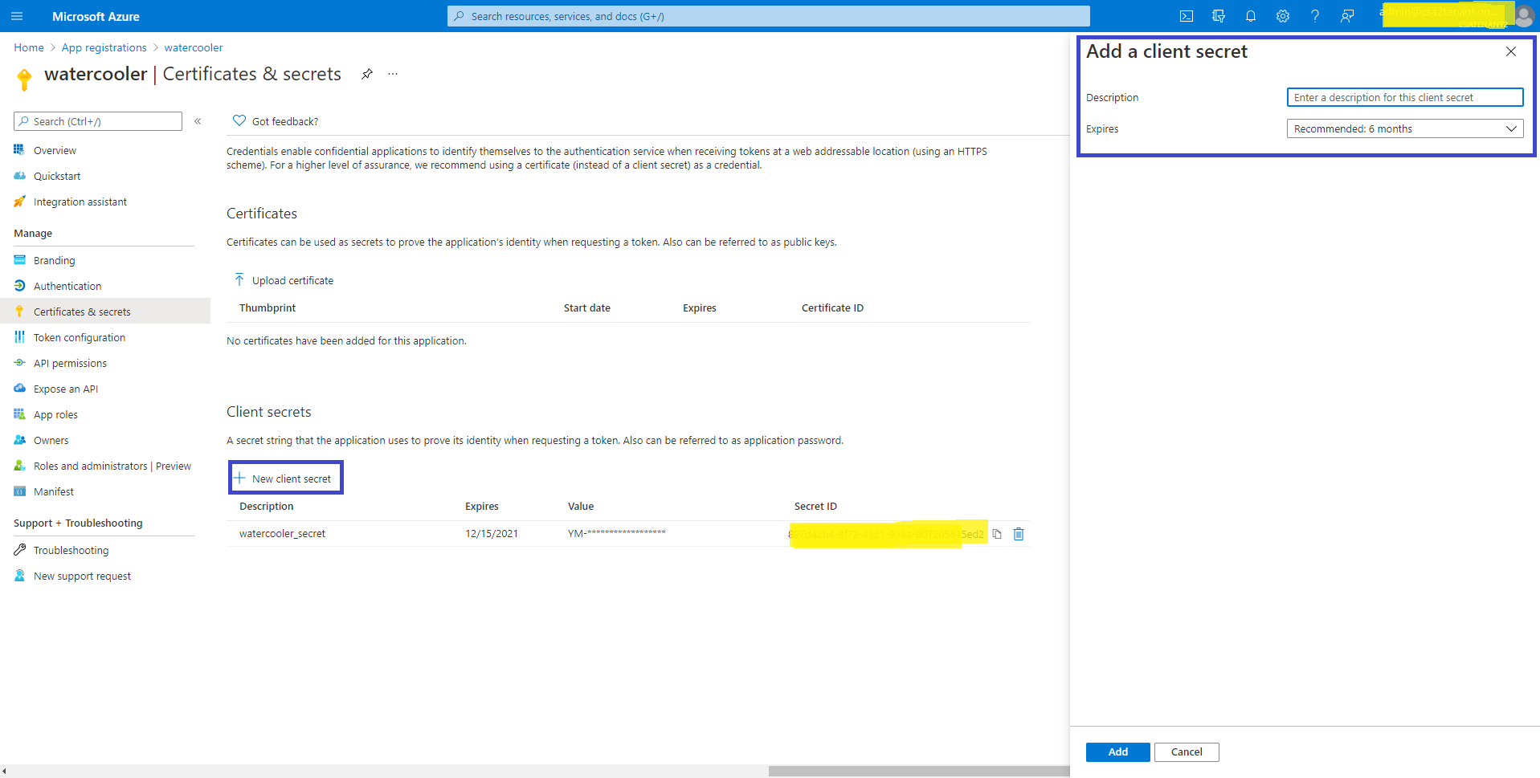The height and width of the screenshot is (778, 1540).
Task: Click the masked YM- secret value
Action: [616, 533]
